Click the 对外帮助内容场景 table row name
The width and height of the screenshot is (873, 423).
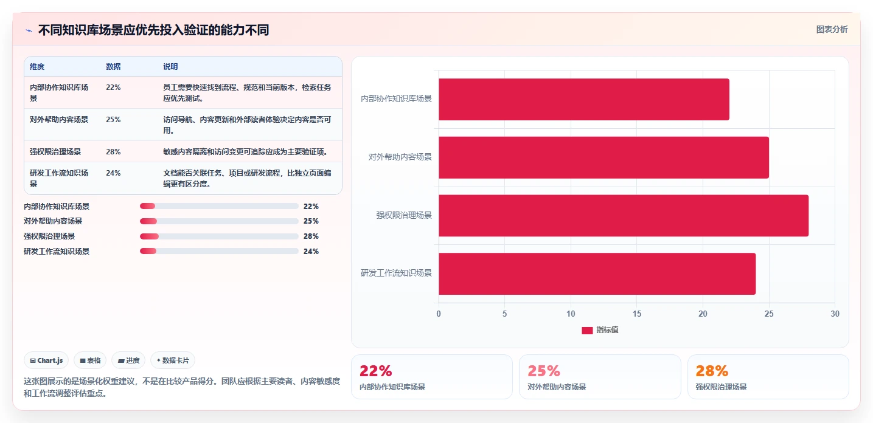[x=59, y=120]
